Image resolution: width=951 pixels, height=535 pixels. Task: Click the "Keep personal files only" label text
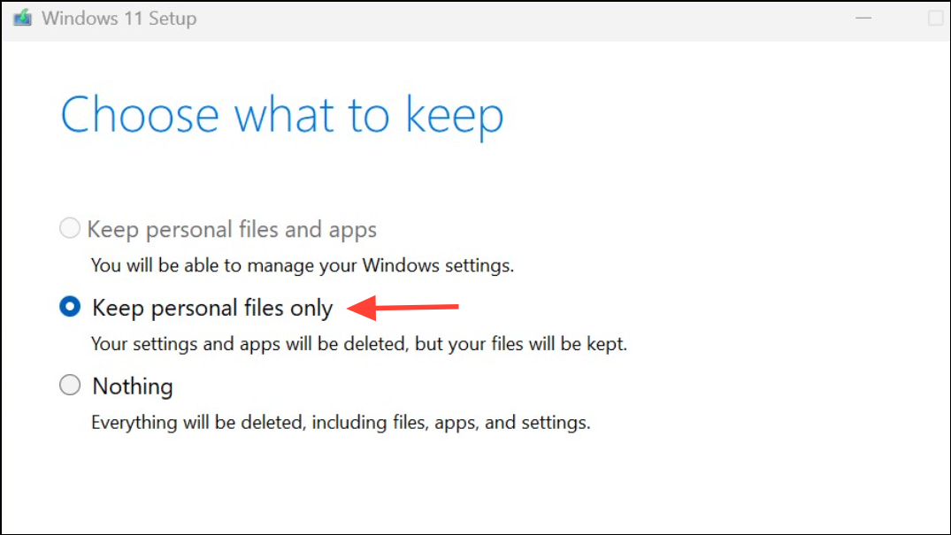212,308
